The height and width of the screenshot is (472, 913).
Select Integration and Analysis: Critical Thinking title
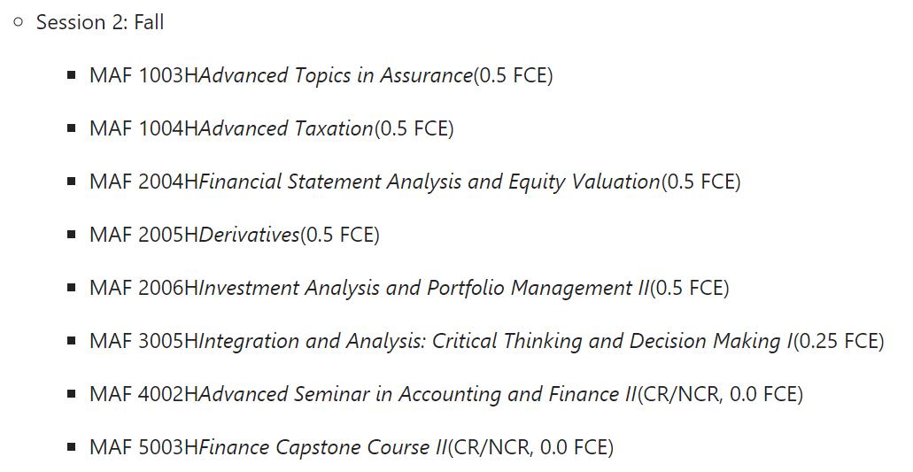(495, 341)
